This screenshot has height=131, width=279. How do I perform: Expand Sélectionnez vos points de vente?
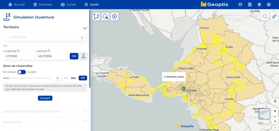point(45,111)
